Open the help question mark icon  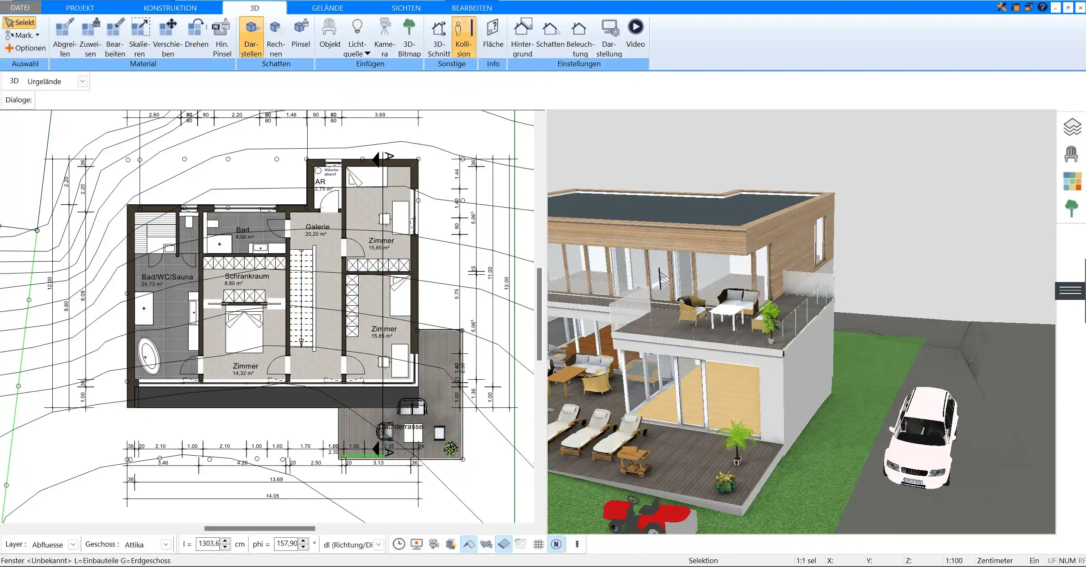click(x=1042, y=7)
